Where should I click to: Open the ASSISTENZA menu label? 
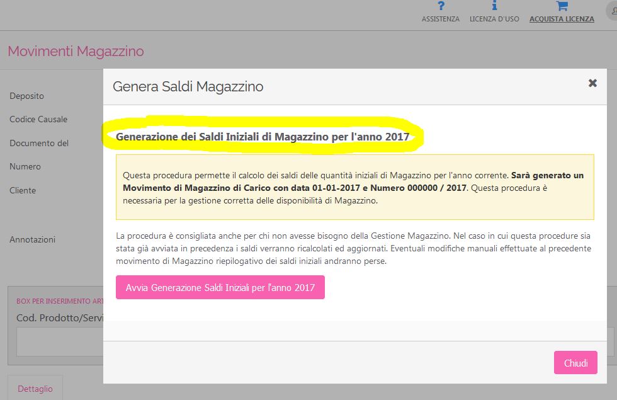click(441, 19)
